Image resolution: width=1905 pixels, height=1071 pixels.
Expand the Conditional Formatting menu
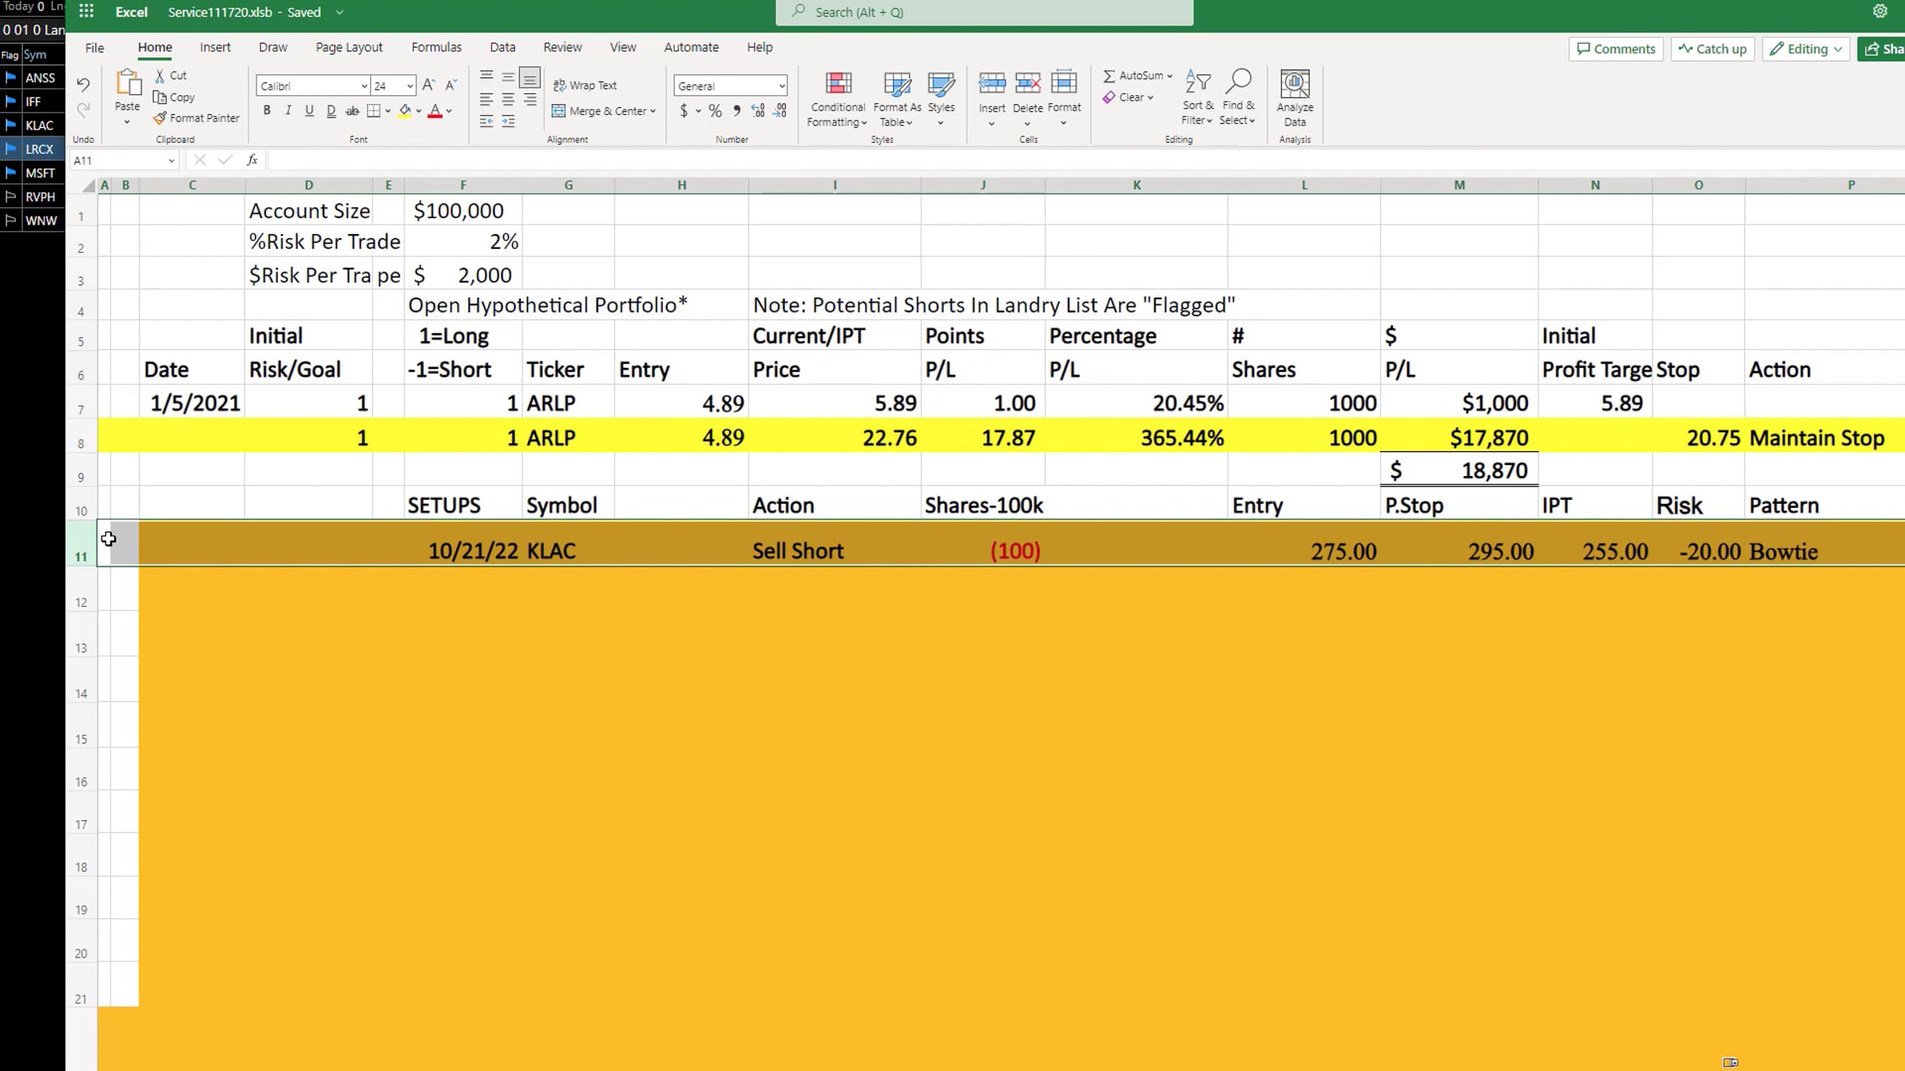tap(837, 98)
